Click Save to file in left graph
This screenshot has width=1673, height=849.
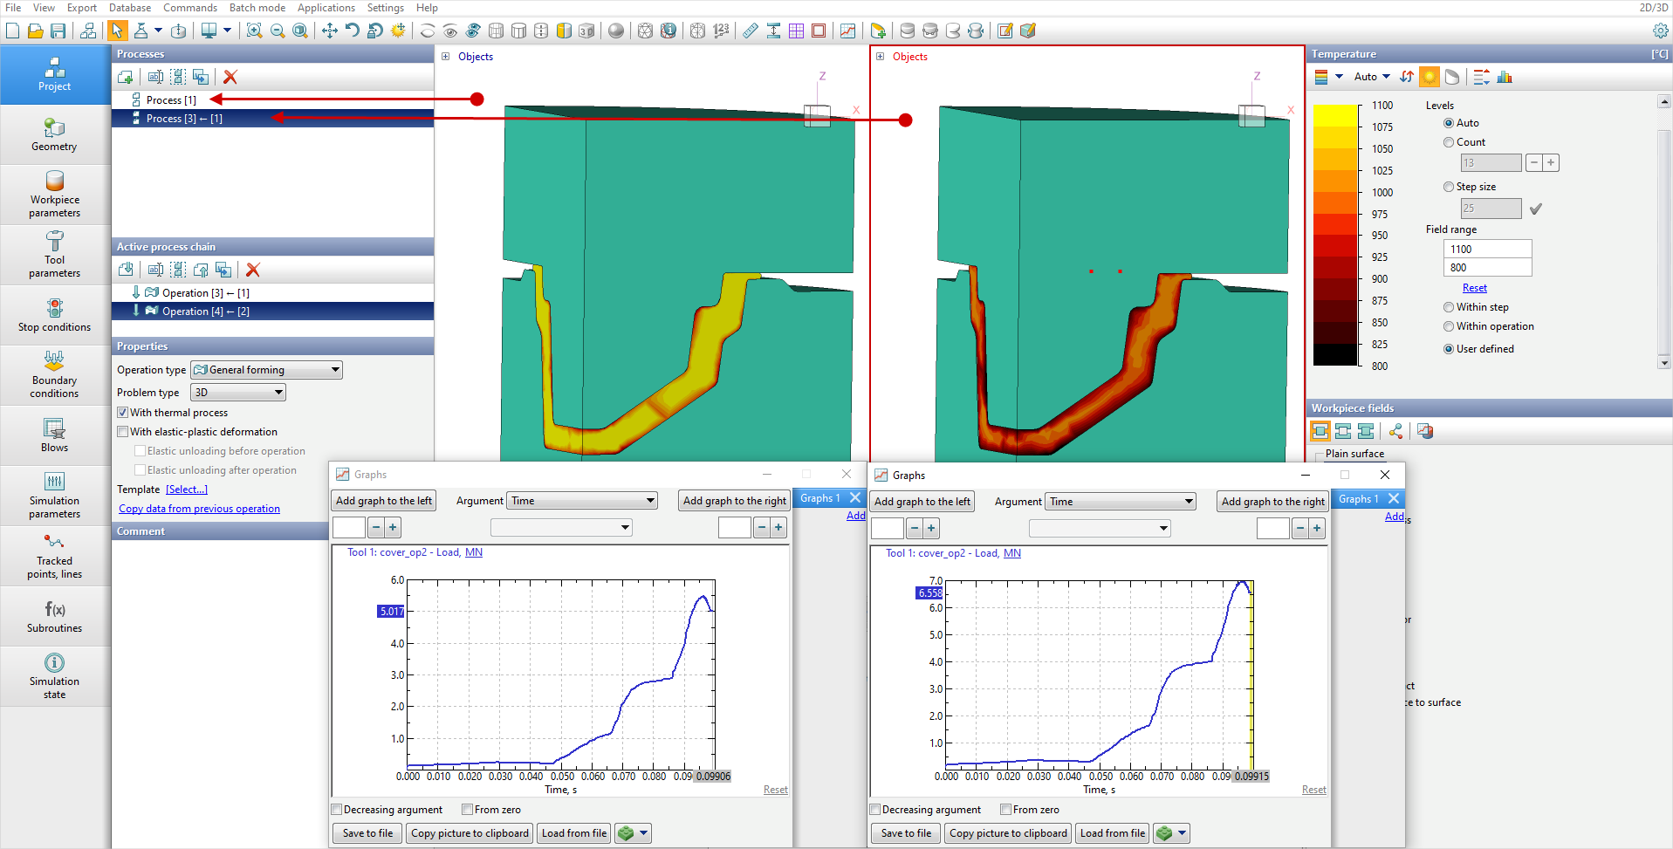click(367, 833)
